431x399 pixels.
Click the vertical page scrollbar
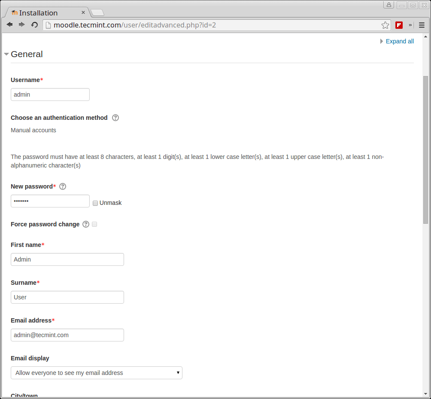[425, 149]
